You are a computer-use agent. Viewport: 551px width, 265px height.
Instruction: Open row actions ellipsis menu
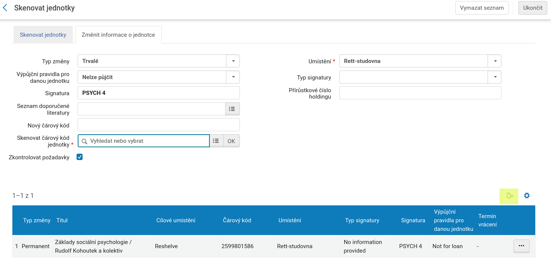click(x=521, y=246)
